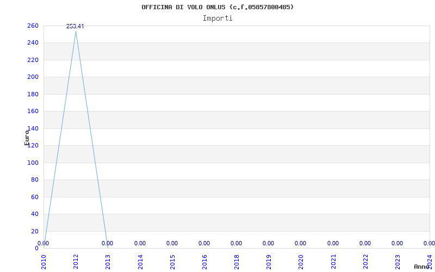Viewport: 435px width, 272px height.
Task: Select the 240 y-axis tick label
Action: click(x=33, y=43)
